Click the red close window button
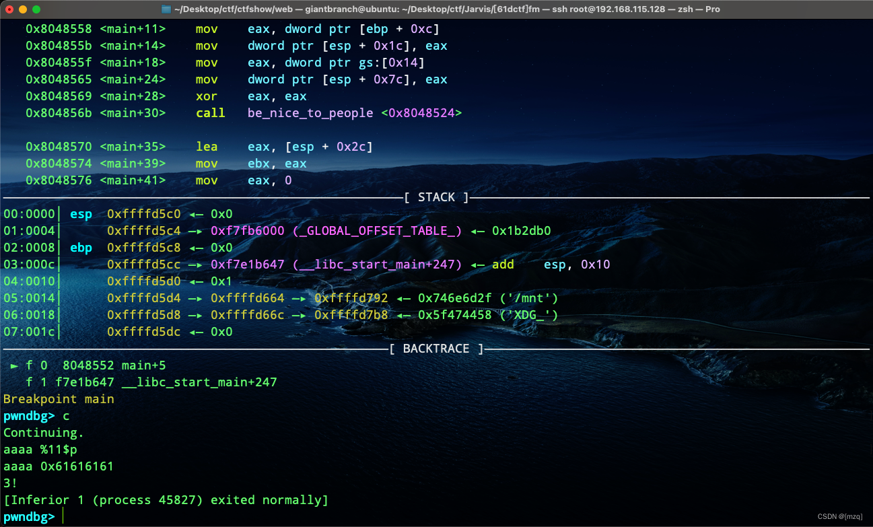Screen dimensions: 873x527 [9, 9]
